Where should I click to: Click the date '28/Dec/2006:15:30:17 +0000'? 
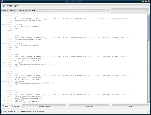[x=28, y=77]
